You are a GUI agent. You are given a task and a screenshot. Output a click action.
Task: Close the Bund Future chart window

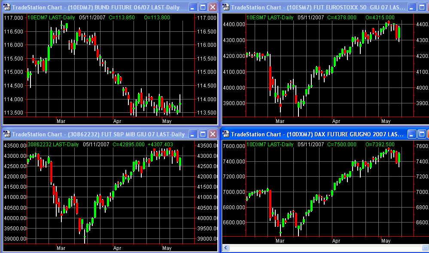point(213,7)
